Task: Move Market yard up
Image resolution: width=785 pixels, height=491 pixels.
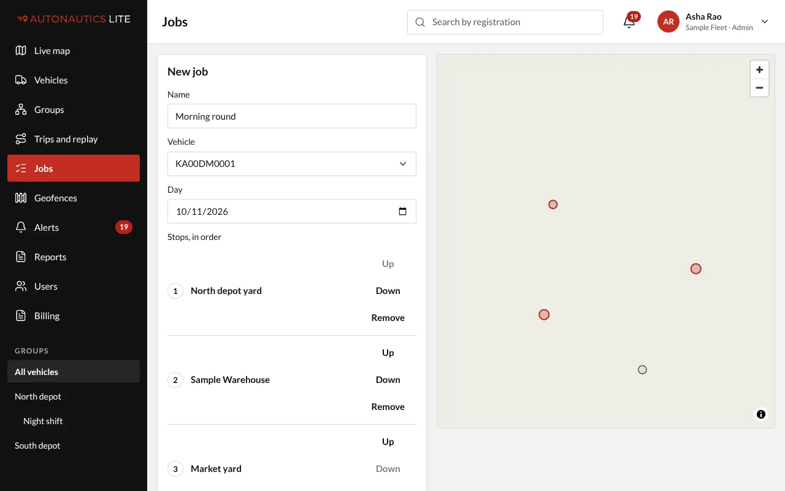Action: [x=388, y=442]
